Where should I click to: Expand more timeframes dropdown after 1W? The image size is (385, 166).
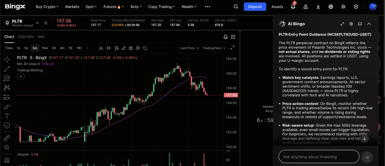tap(87, 48)
